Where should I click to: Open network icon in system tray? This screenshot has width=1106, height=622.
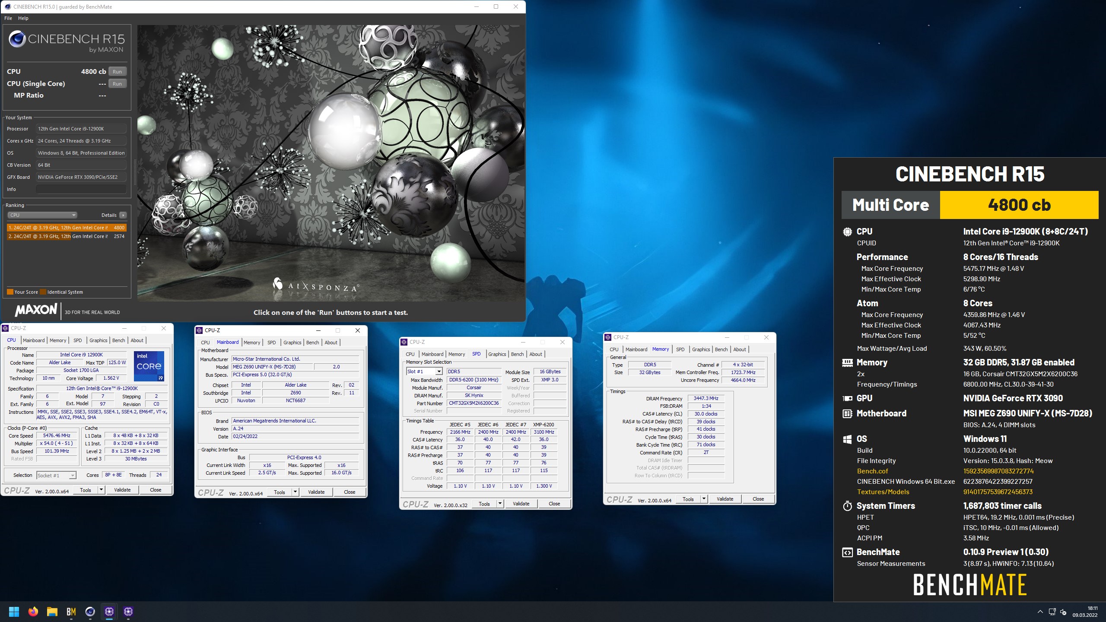(x=1052, y=612)
